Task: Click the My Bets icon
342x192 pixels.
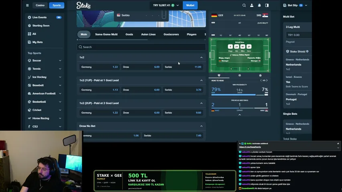Action: (29, 42)
